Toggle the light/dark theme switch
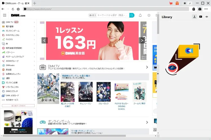The image size is (211, 140). (187, 3)
